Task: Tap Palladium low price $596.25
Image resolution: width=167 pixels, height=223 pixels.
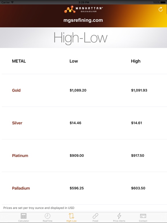Action: pyautogui.click(x=77, y=188)
